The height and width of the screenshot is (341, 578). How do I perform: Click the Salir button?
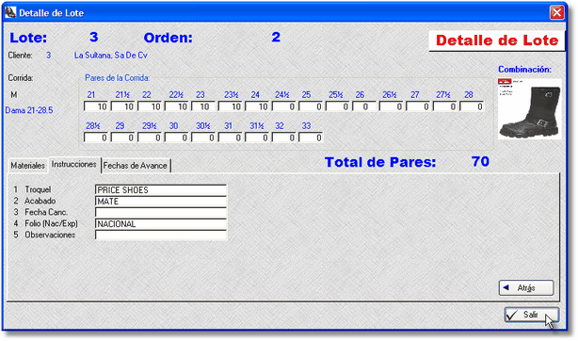pos(532,315)
